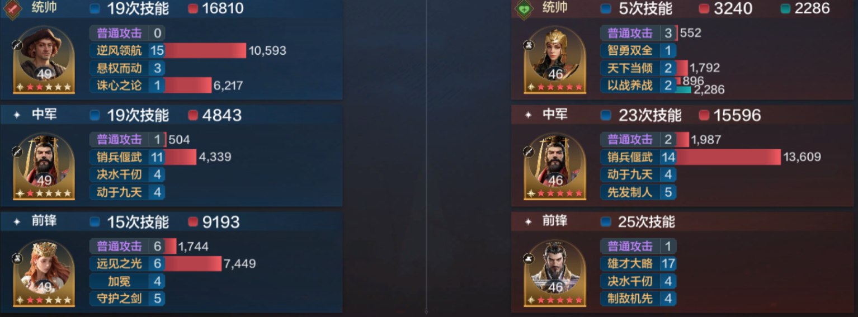
Task: Click right 销兵偃武 damage bar 13,609
Action: tap(729, 157)
